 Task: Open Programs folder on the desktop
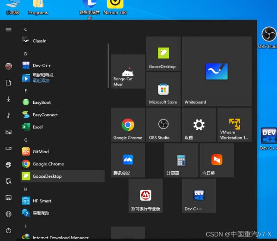tap(38, 7)
